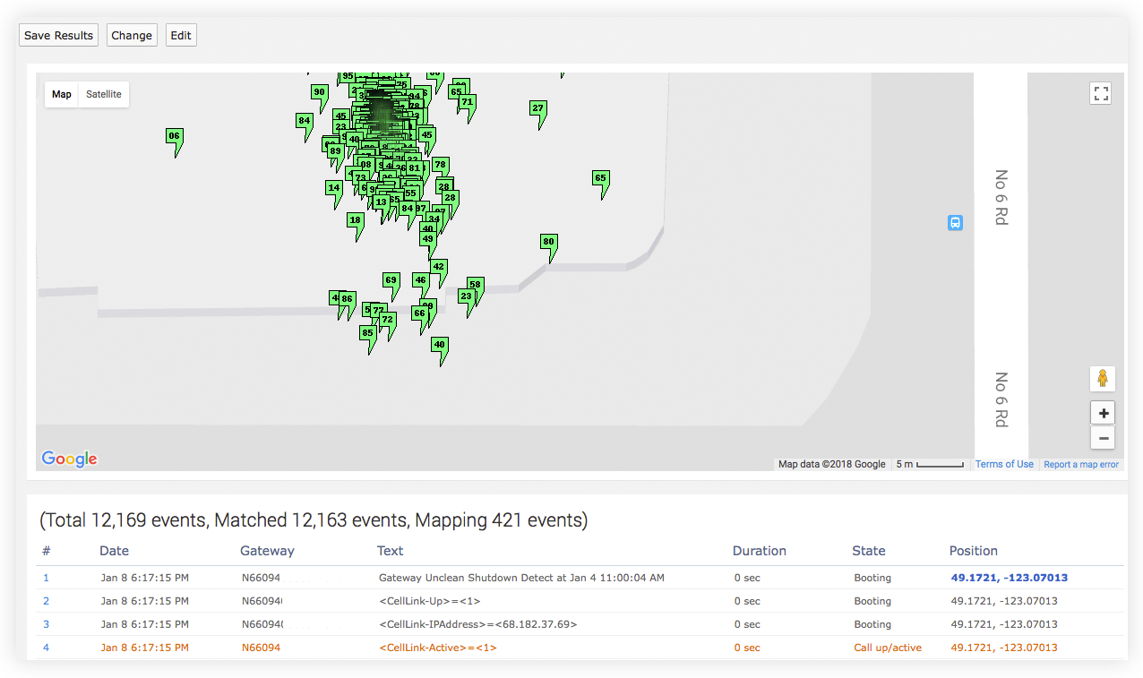Screen dimensions: 1143x678
Task: Open Report a map error link
Action: coord(1081,464)
